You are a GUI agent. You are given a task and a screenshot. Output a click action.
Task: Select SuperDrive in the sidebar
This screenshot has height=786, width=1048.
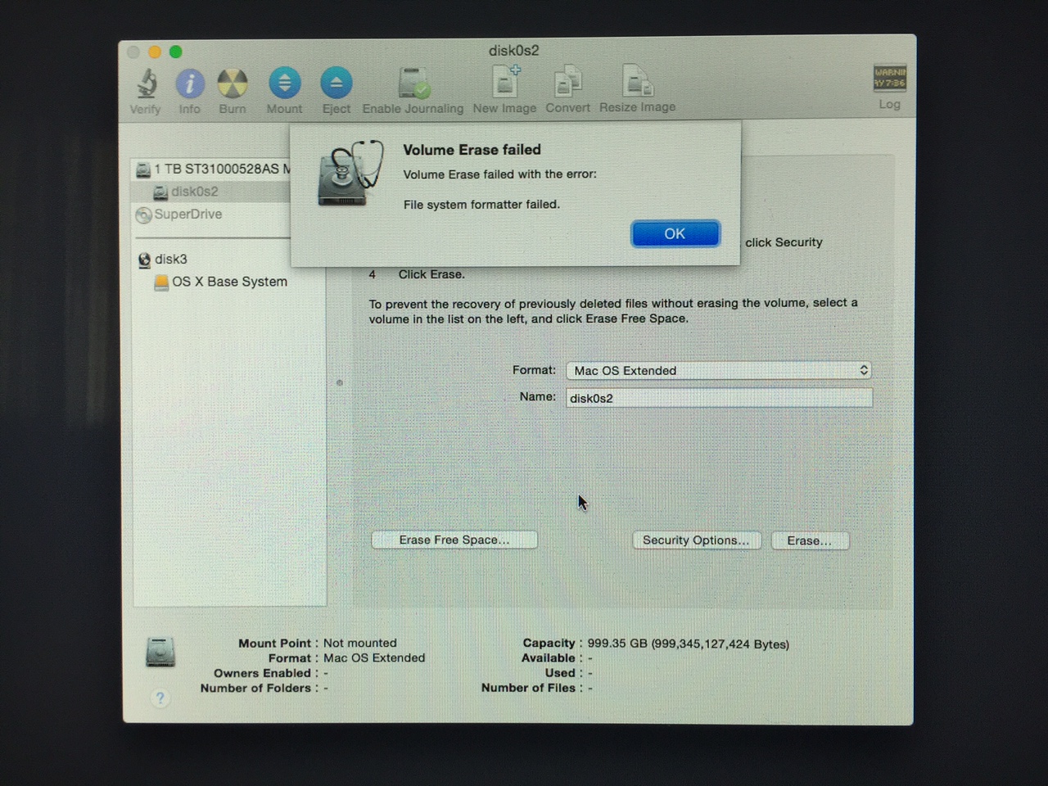[x=179, y=215]
